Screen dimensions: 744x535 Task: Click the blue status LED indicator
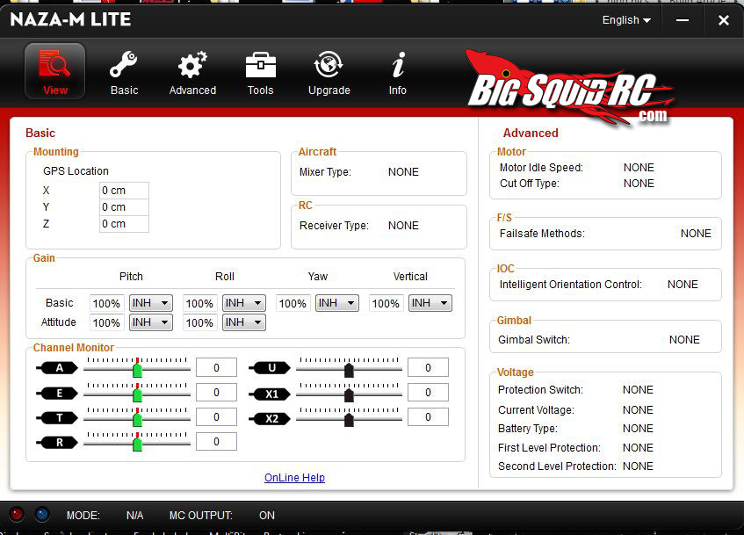42,514
